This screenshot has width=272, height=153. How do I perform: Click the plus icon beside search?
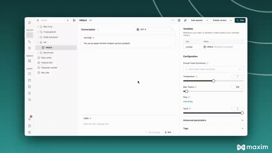tap(68, 20)
